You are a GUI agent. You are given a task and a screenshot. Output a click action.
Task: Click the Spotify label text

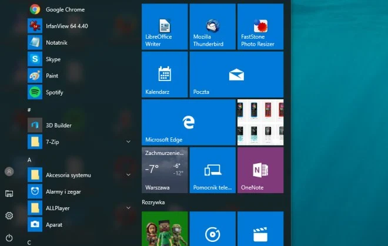tap(55, 92)
